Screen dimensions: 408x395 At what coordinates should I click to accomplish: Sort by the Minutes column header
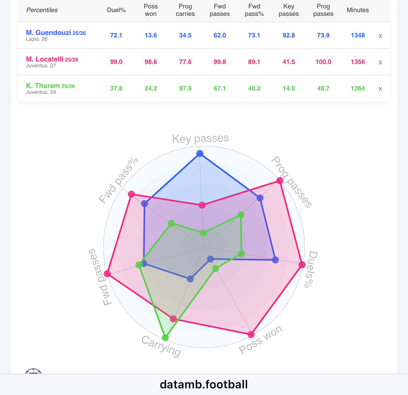point(357,10)
